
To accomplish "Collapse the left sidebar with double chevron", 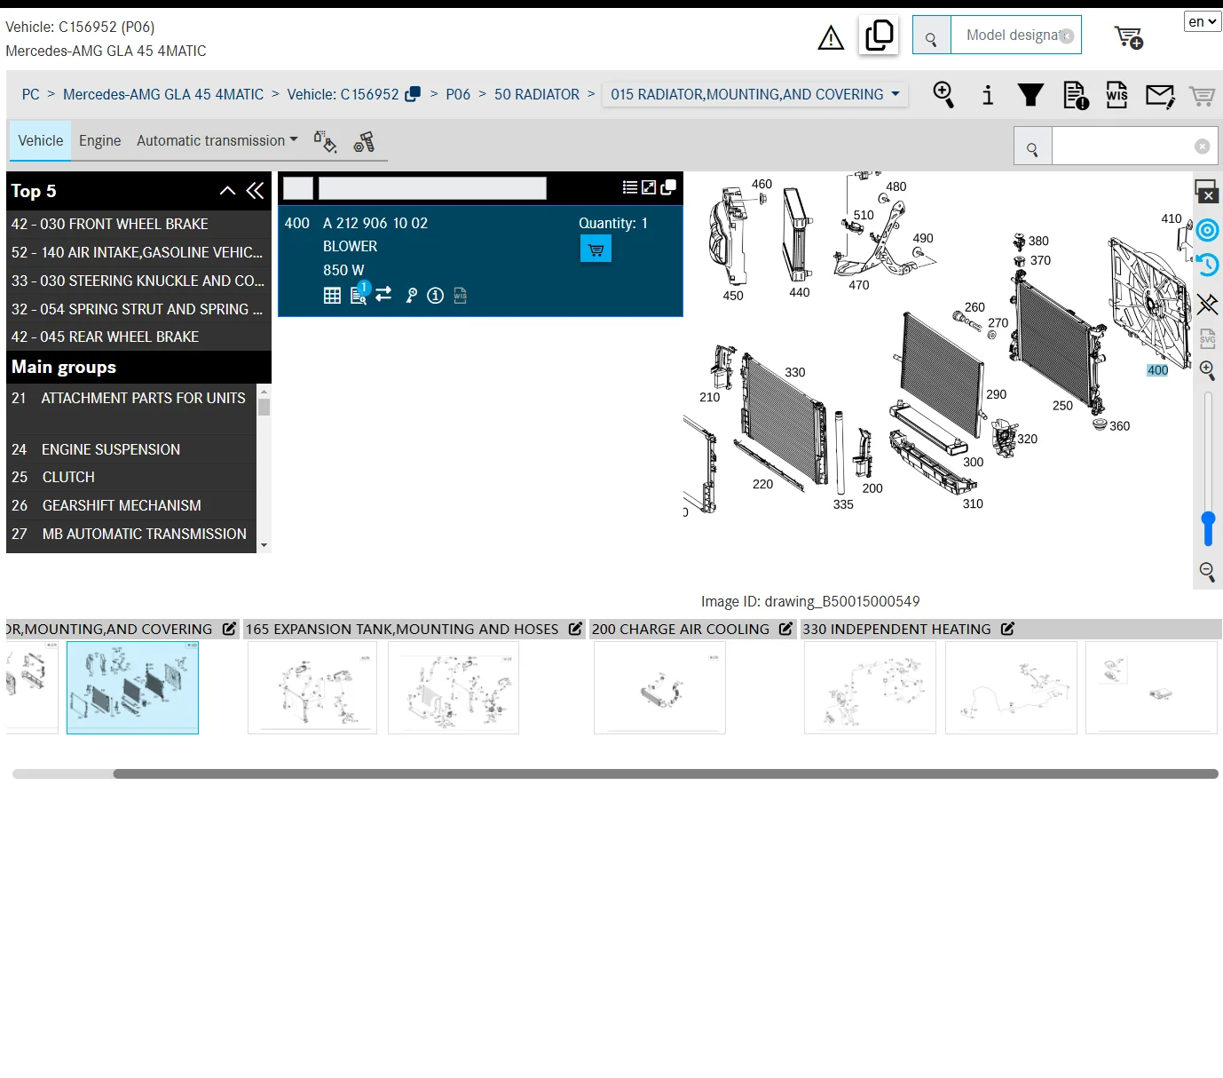I will 255,190.
